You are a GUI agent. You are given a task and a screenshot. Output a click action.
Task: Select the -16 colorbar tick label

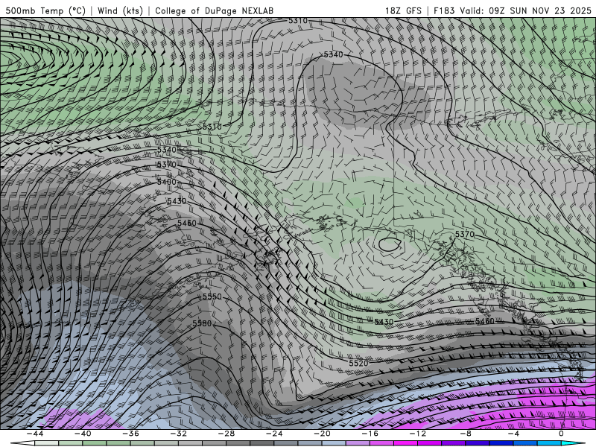370,434
